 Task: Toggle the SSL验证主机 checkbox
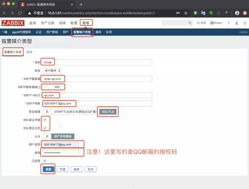pyautogui.click(x=45, y=128)
